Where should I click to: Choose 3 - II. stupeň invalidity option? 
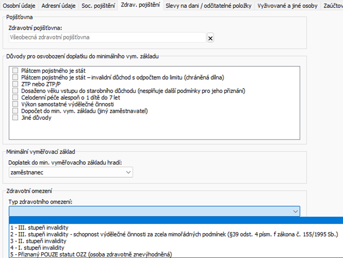[x=38, y=241]
